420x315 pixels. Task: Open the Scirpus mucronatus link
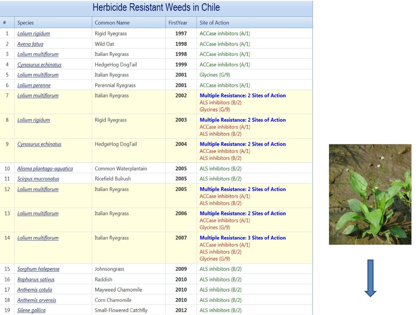[38, 179]
